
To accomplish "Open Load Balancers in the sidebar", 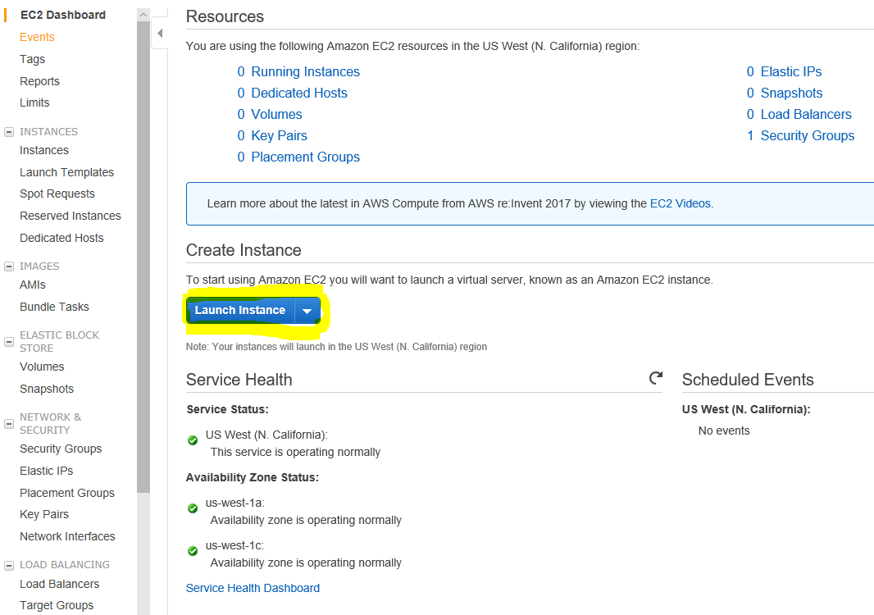I will (60, 585).
